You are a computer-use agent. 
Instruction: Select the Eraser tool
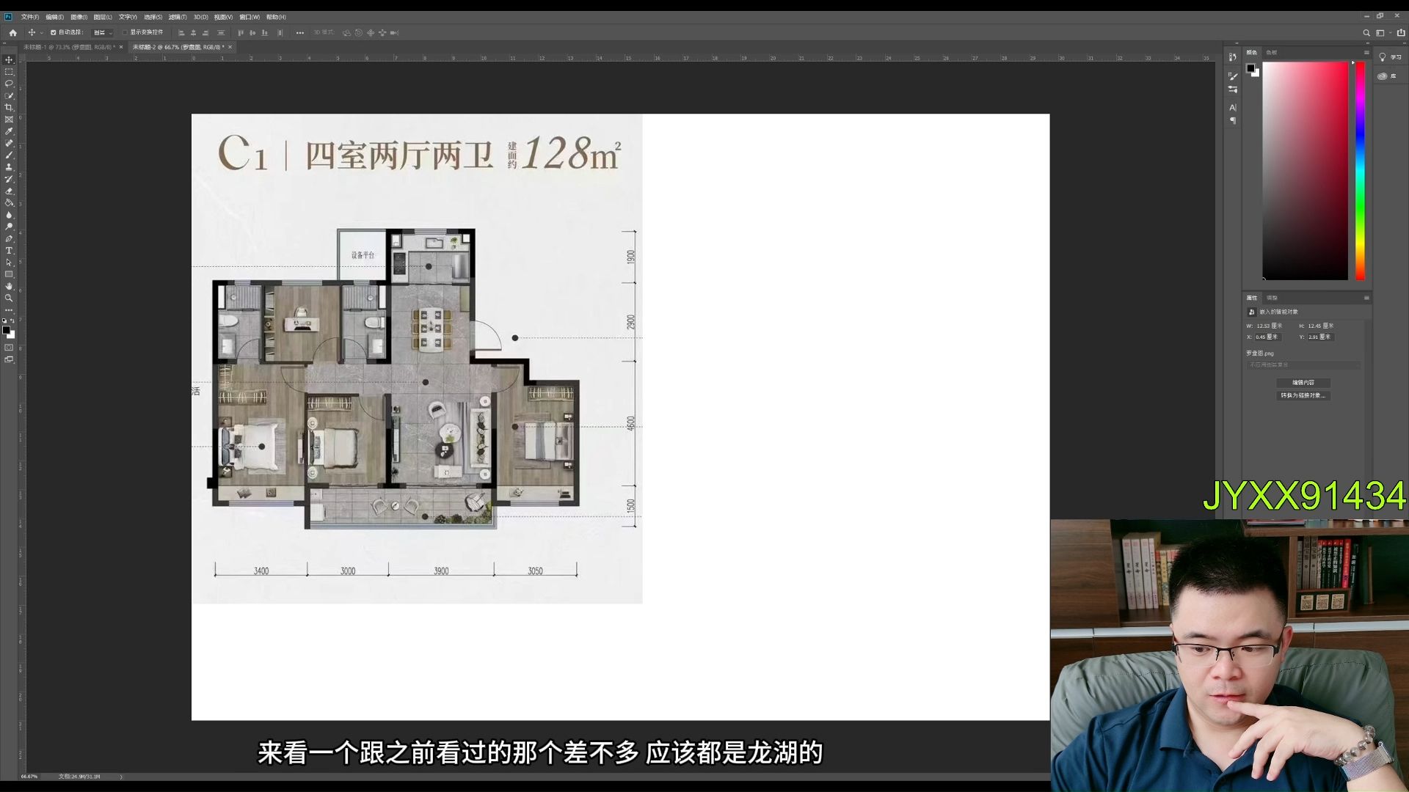[9, 191]
